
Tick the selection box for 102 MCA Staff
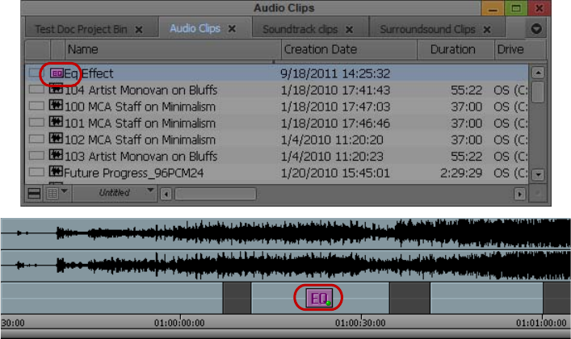tap(36, 138)
